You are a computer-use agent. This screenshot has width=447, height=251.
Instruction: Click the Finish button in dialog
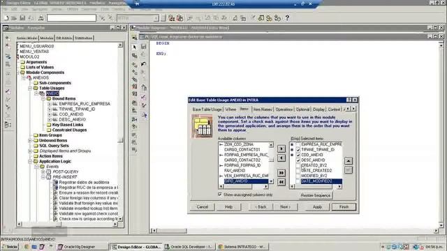coord(344,207)
